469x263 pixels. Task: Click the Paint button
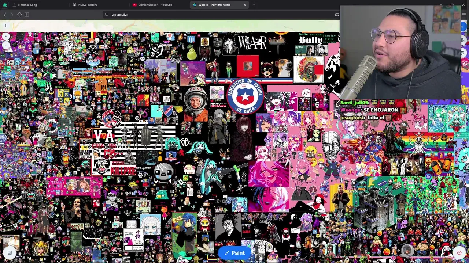pos(234,253)
